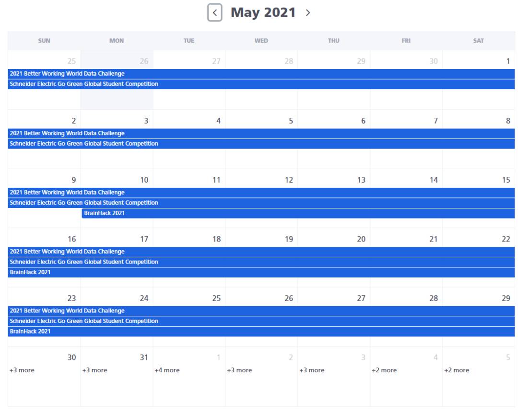Show '+2 more' events on June 5

[x=457, y=370]
